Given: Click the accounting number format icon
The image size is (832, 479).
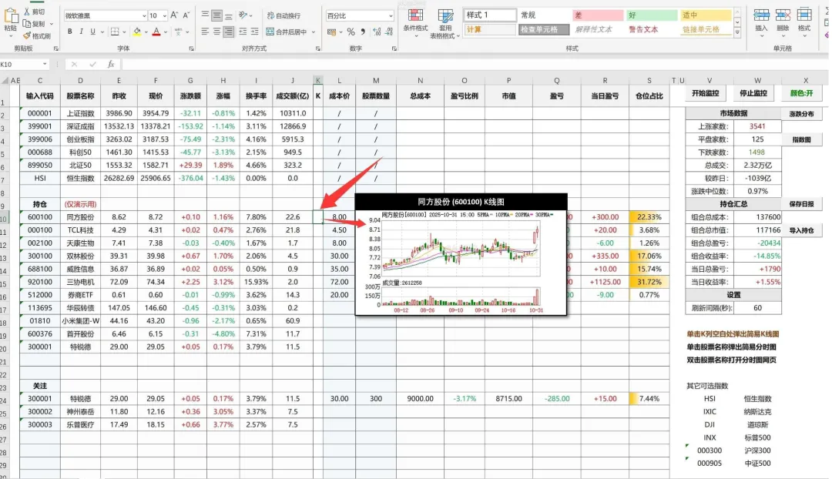Looking at the screenshot, I should (331, 32).
